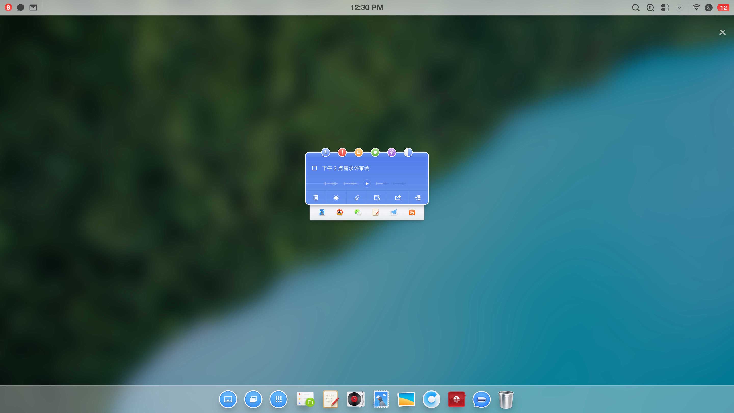Open the trash can in dock

tap(506, 399)
